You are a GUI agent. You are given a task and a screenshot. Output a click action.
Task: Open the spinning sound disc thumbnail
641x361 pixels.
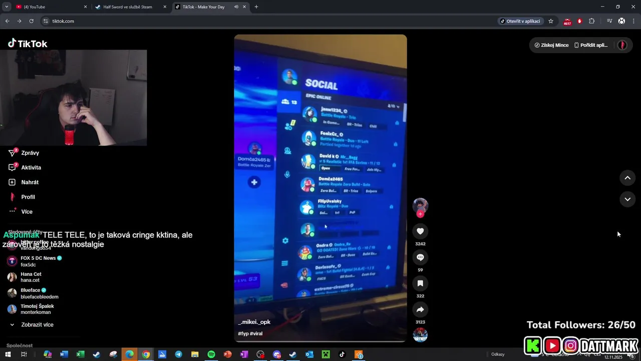coord(420,335)
